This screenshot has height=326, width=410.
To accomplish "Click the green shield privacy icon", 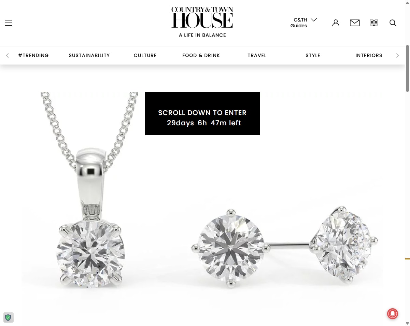I will tap(8, 317).
